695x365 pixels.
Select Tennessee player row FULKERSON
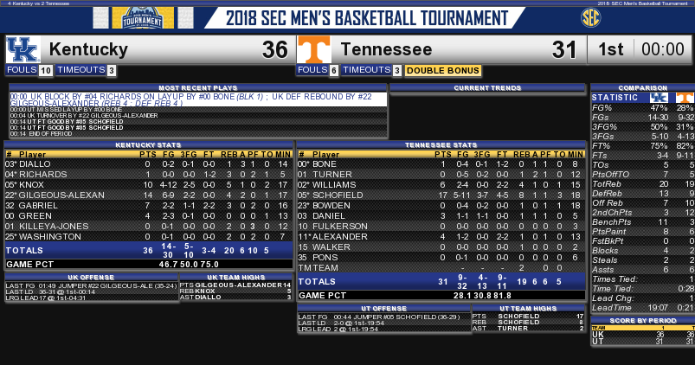coord(441,227)
